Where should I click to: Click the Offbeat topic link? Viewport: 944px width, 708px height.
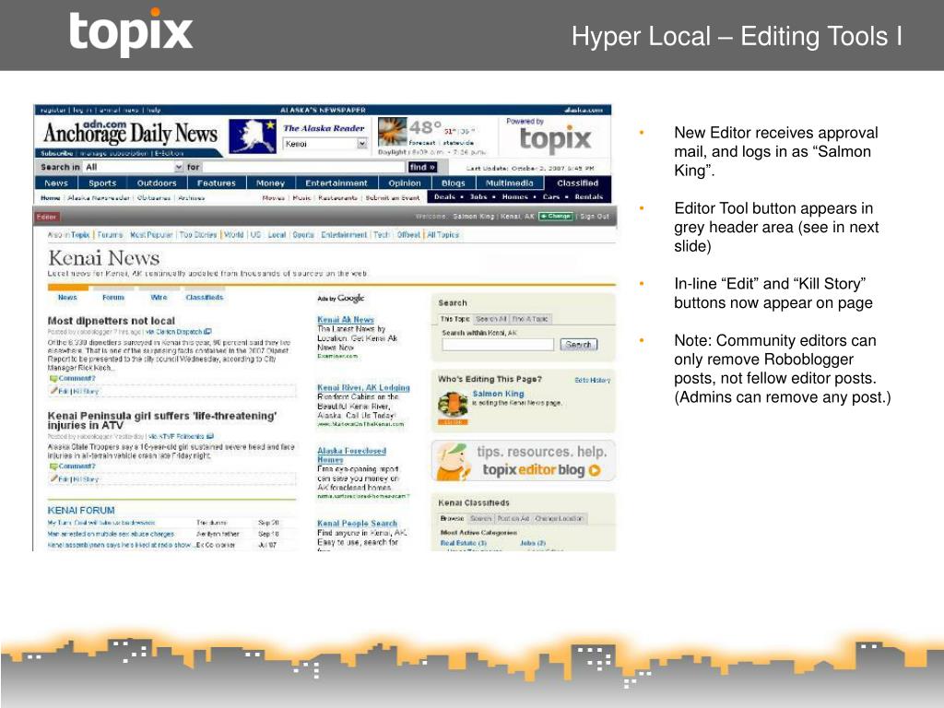pyautogui.click(x=408, y=235)
